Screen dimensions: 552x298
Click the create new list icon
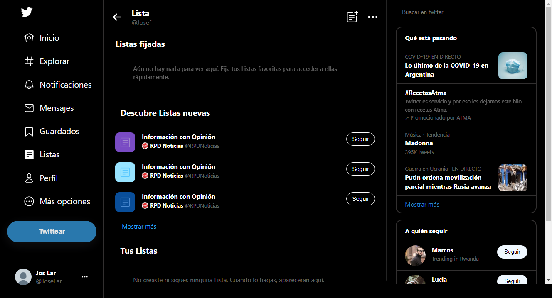click(352, 17)
